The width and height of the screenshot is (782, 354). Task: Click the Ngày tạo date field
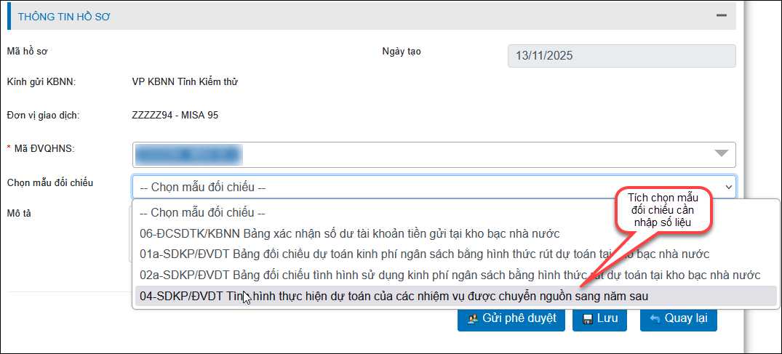click(x=621, y=55)
